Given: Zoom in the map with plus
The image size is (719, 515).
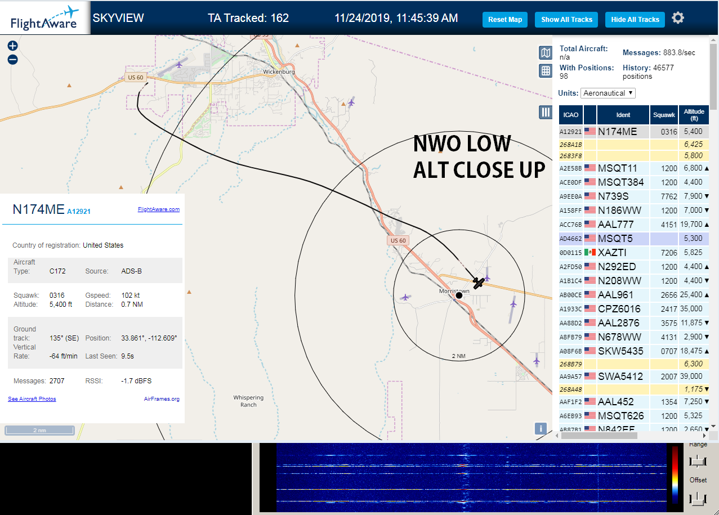Looking at the screenshot, I should [13, 46].
